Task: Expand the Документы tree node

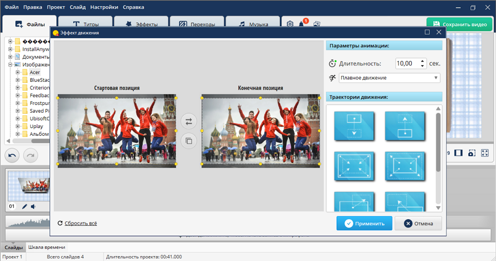Action: click(10, 57)
